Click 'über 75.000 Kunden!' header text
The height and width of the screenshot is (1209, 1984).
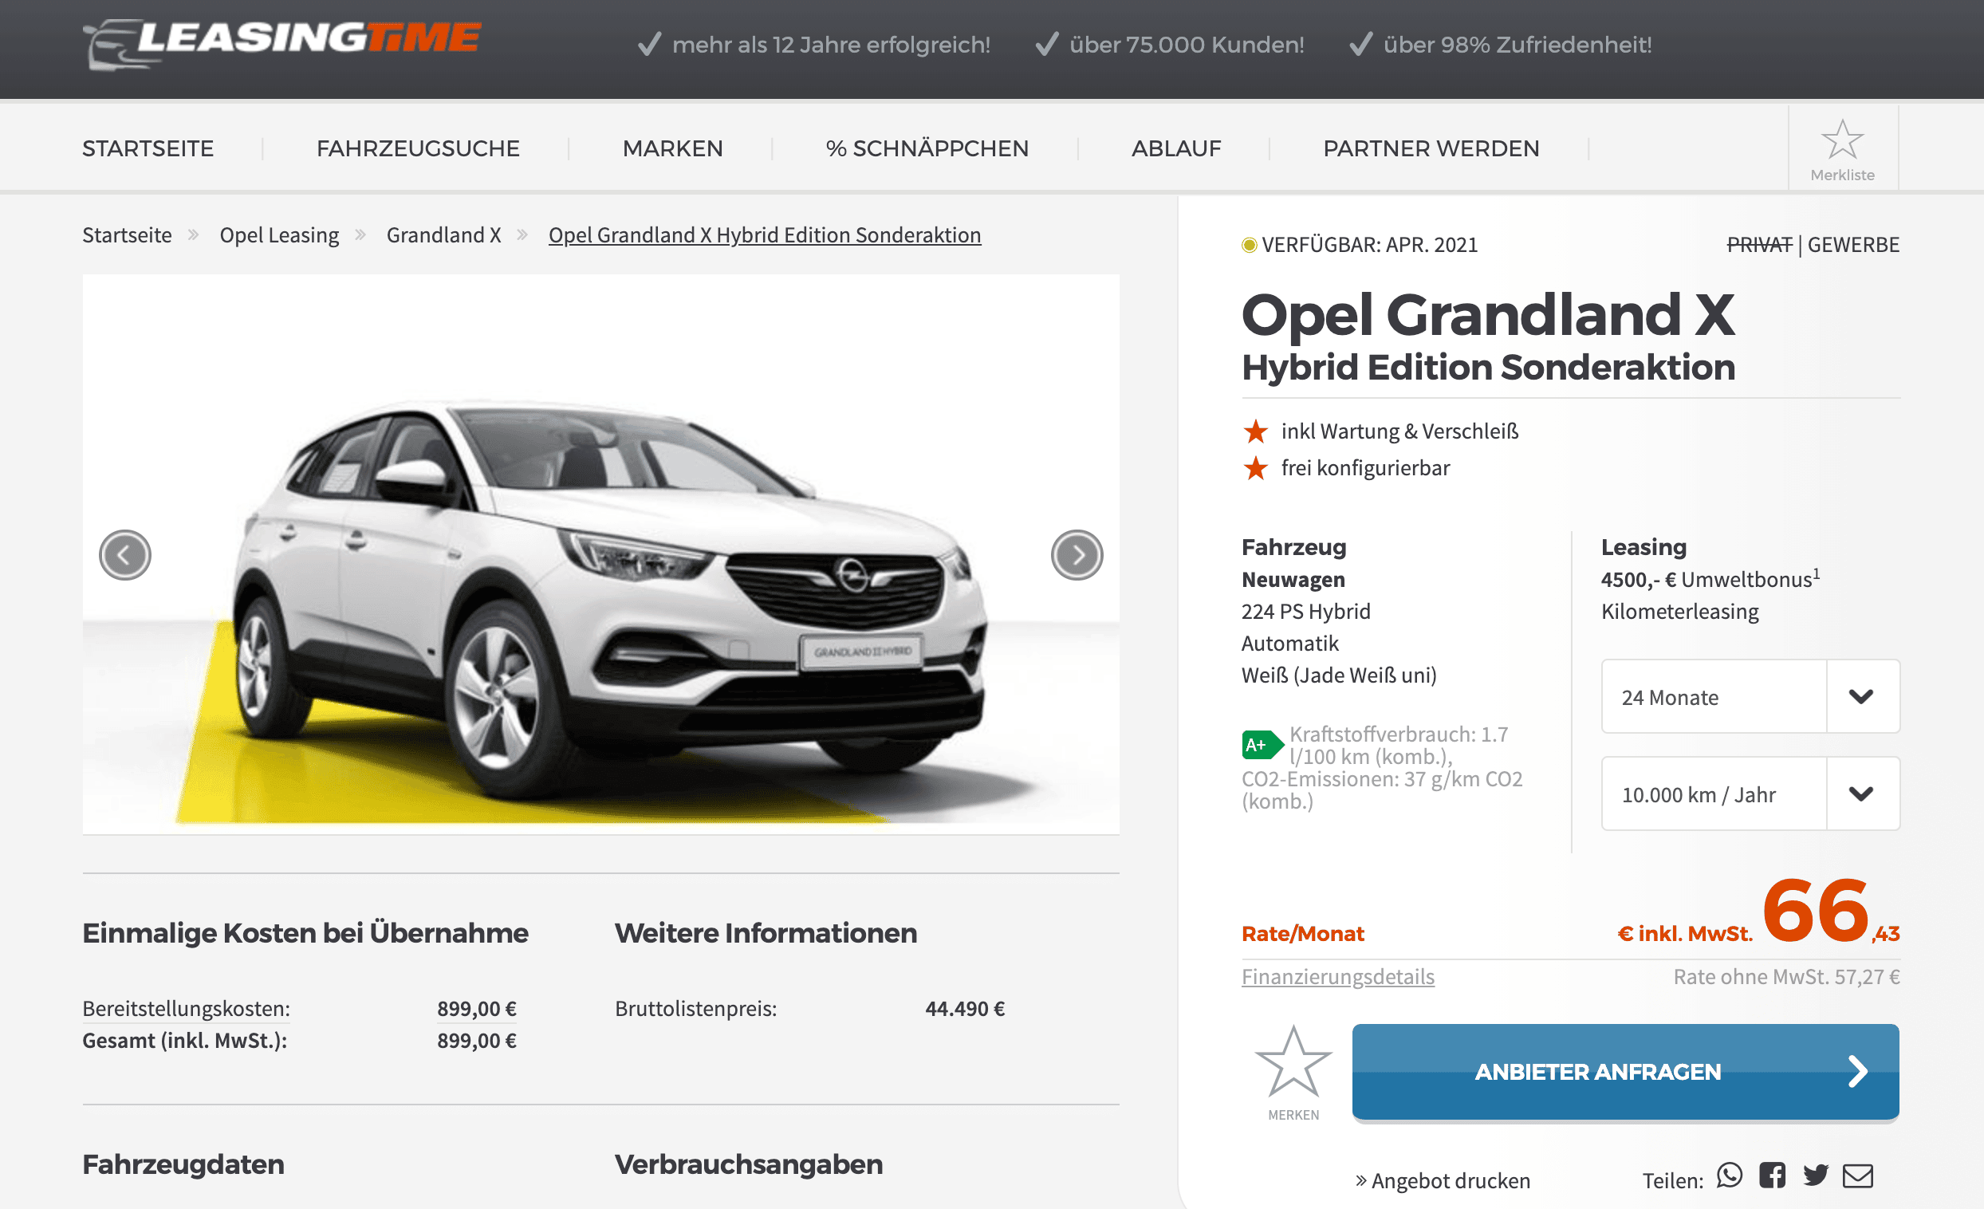pos(1187,45)
